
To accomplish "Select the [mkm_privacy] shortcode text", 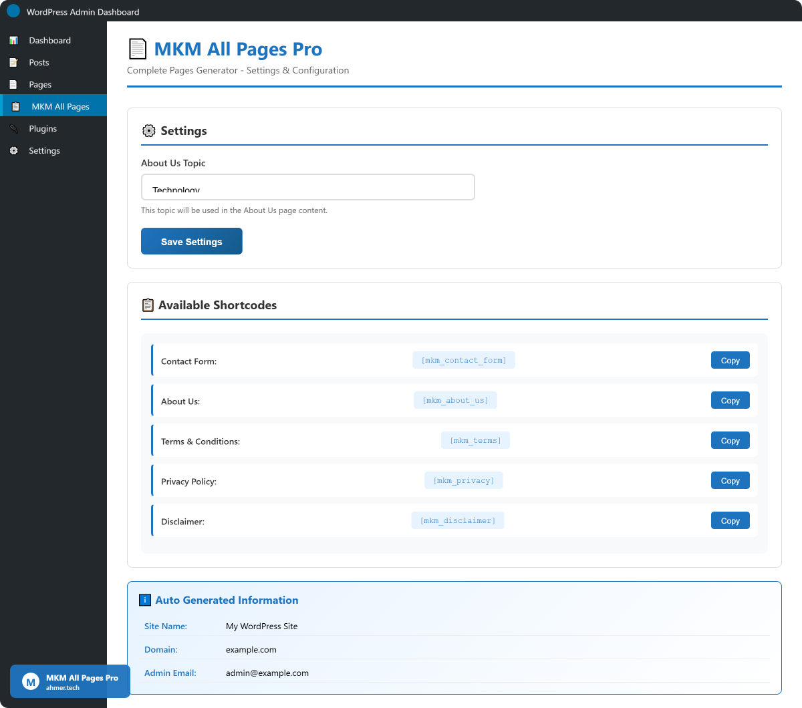I will tap(463, 481).
